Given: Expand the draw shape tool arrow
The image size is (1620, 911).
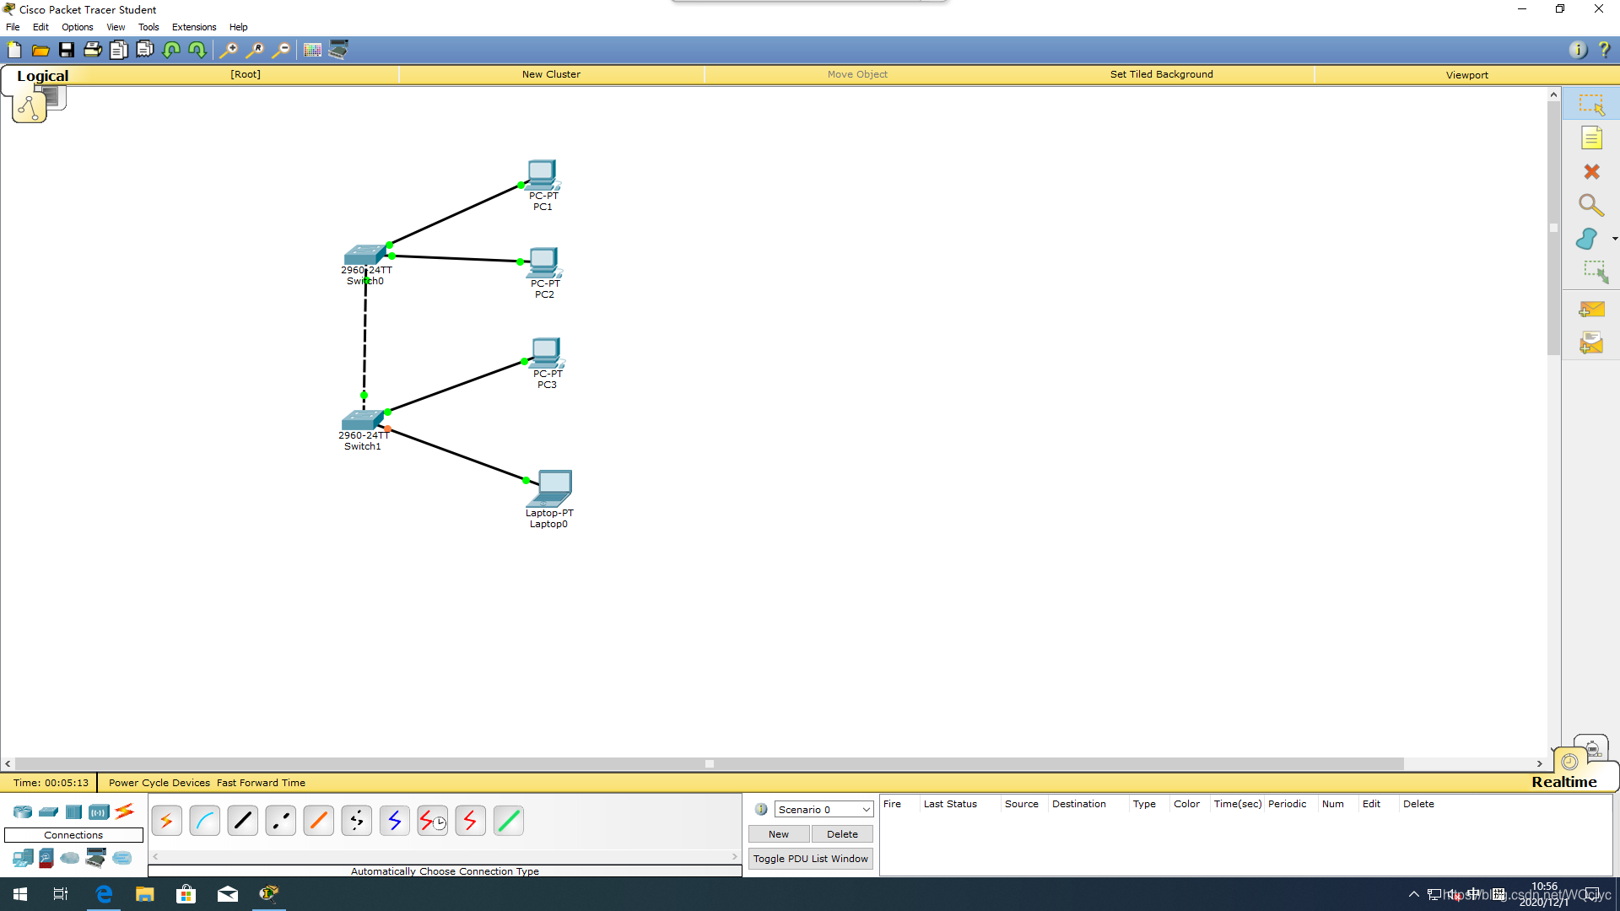Looking at the screenshot, I should (x=1615, y=239).
